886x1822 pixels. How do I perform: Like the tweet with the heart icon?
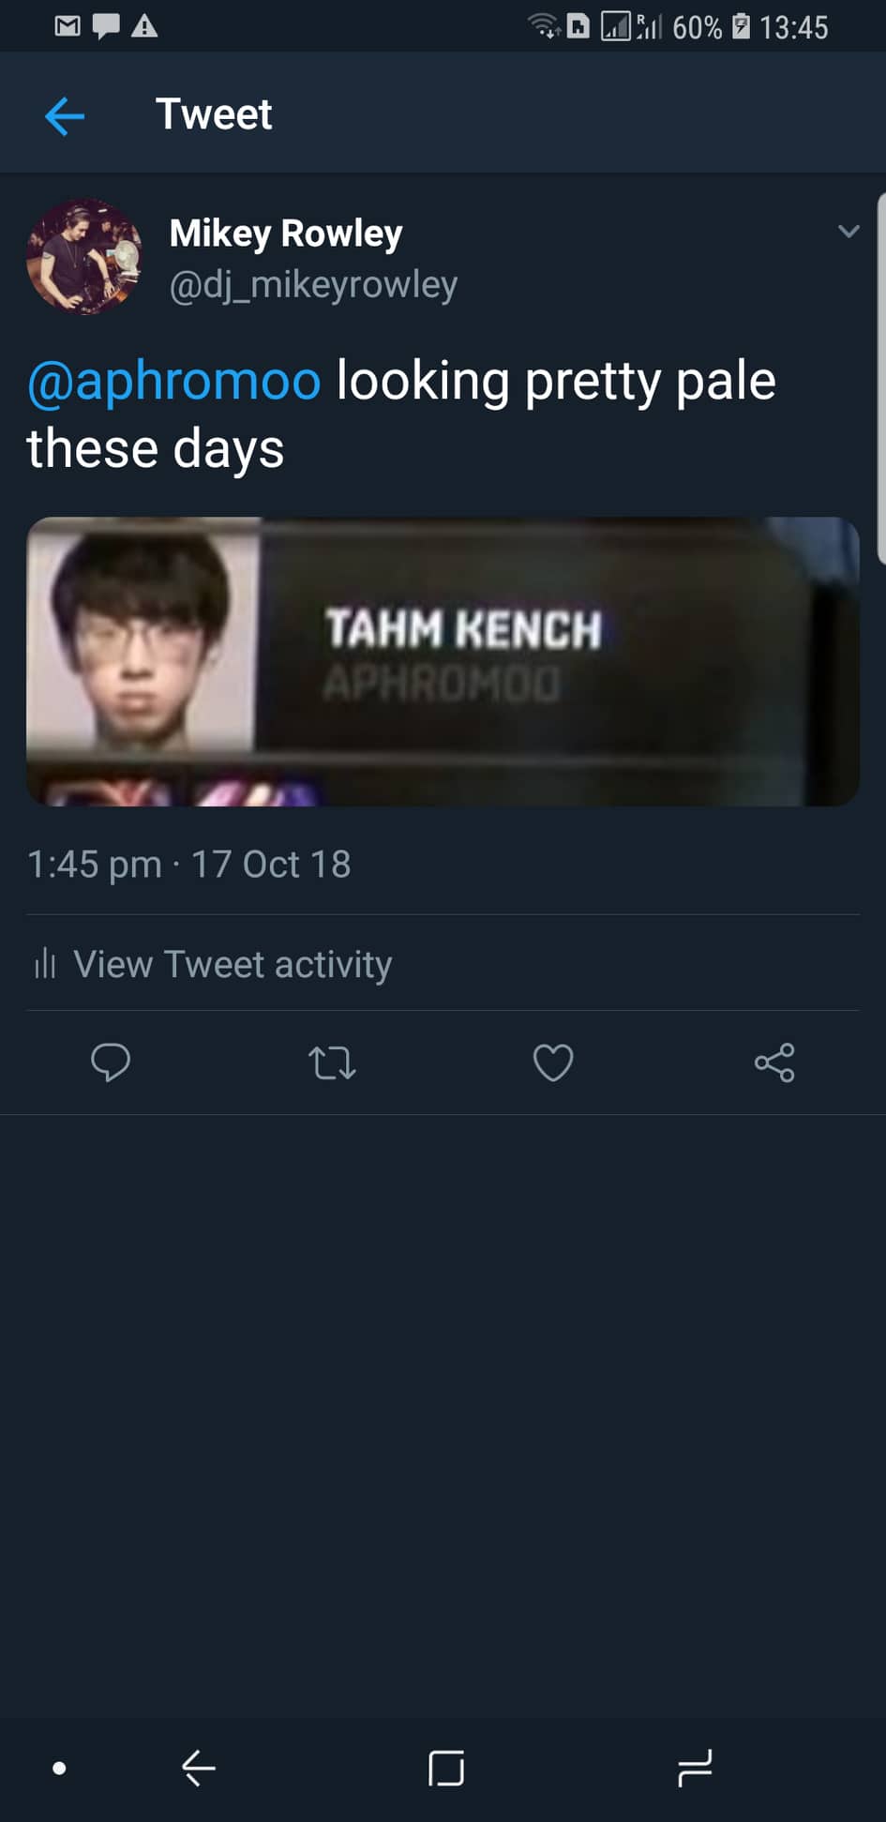click(553, 1062)
